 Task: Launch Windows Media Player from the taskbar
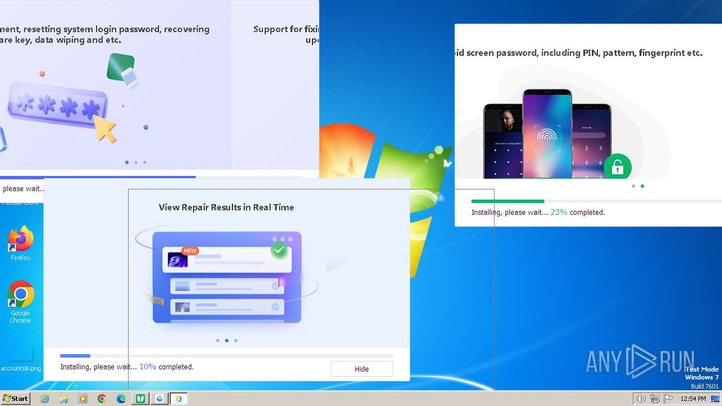[x=83, y=399]
